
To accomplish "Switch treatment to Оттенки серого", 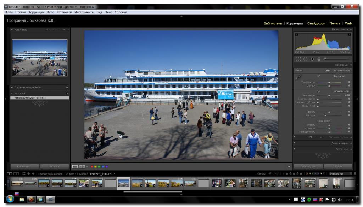I will pos(342,71).
